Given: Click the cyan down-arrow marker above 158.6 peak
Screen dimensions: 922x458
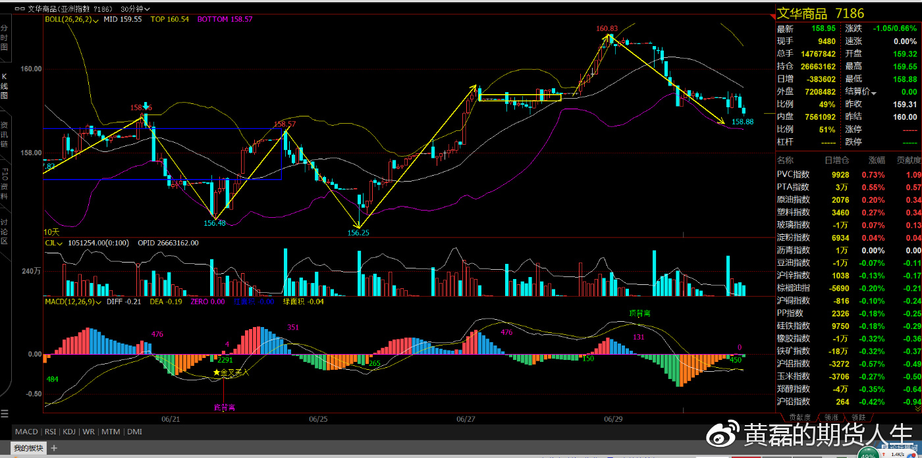Looking at the screenshot, I should [146, 105].
